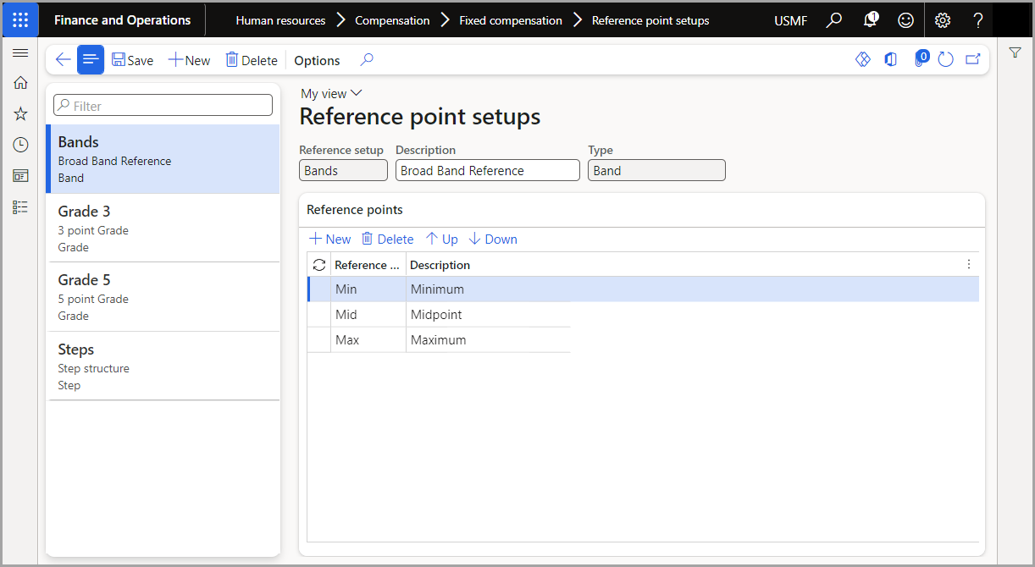
Task: Open Modules list icon in sidebar
Action: [x=20, y=206]
